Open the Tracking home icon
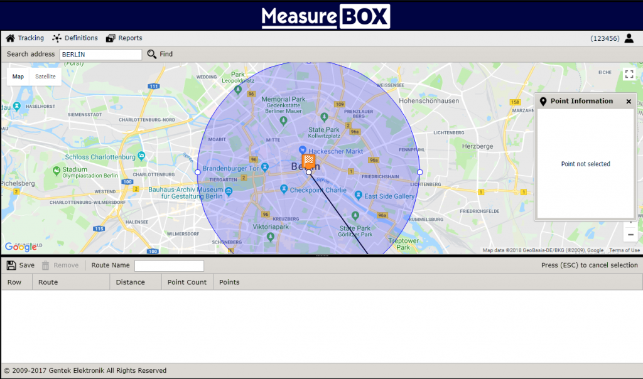The image size is (643, 379). [x=10, y=38]
